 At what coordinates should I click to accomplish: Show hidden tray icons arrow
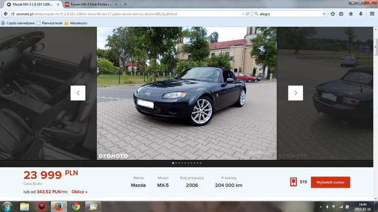[320, 207]
